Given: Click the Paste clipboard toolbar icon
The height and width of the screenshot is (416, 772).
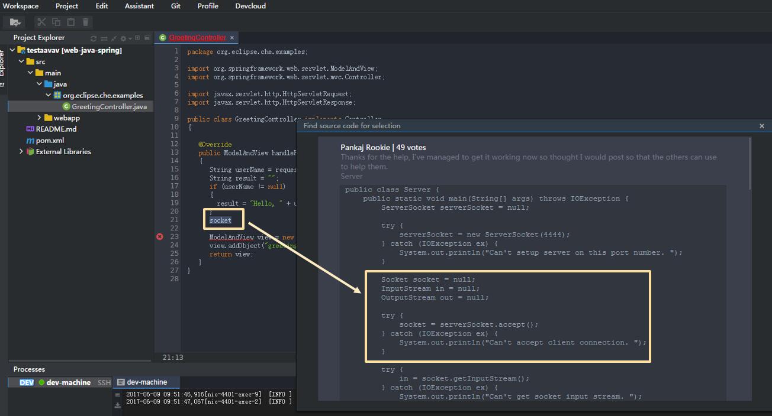Looking at the screenshot, I should click(71, 22).
